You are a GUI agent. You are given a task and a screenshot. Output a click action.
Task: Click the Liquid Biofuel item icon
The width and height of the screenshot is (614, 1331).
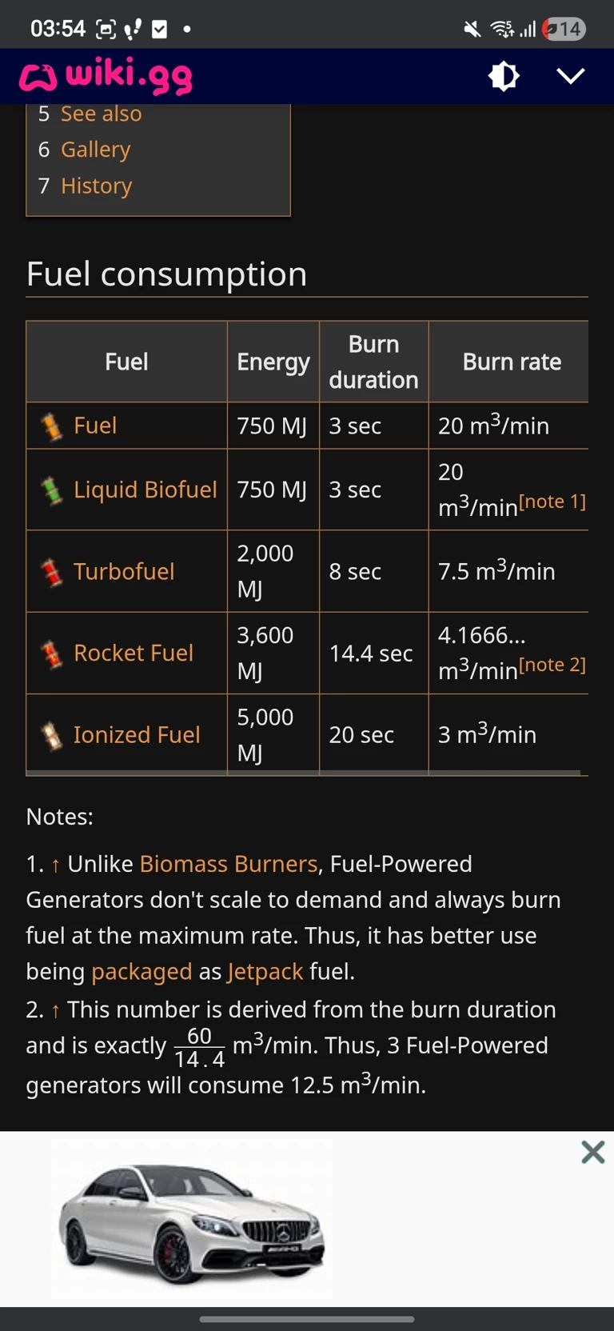[52, 490]
